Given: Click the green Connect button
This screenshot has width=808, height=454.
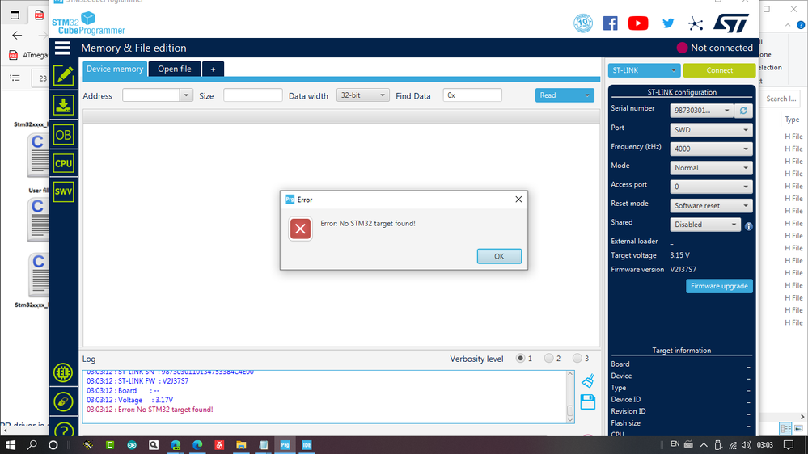Looking at the screenshot, I should 719,70.
